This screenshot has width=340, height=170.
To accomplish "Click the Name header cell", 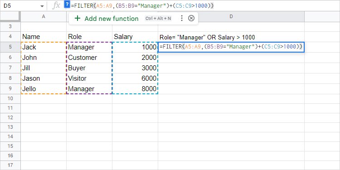I will tap(44, 37).
